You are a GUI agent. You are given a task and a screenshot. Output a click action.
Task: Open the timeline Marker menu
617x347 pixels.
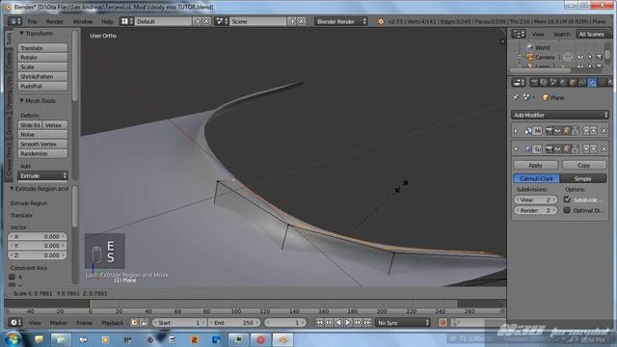click(58, 323)
